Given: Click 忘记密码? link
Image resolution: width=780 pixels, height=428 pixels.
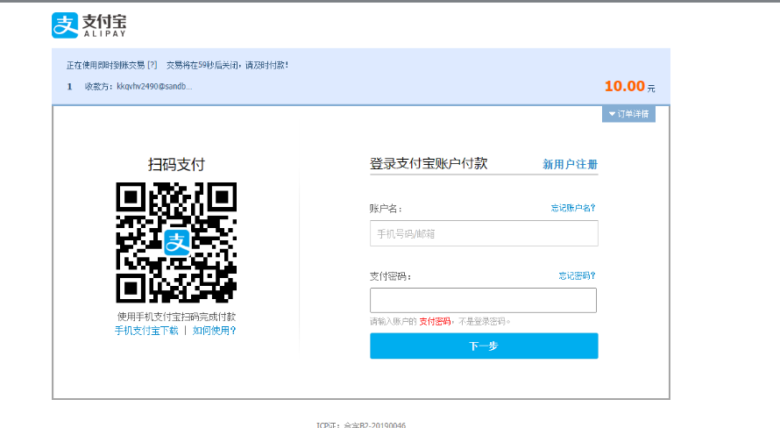Looking at the screenshot, I should [x=577, y=275].
